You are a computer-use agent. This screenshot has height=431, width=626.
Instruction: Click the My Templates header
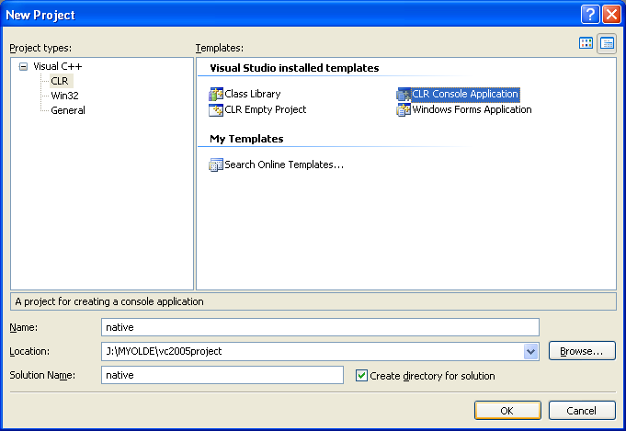[x=246, y=139]
